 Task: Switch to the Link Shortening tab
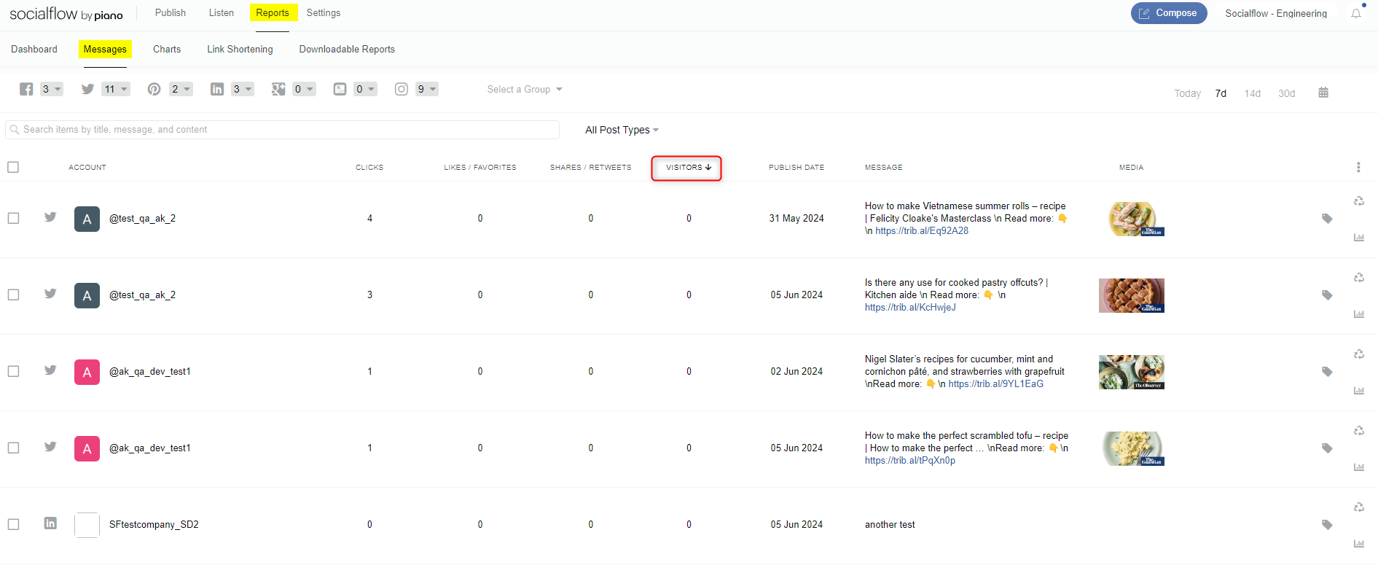click(x=240, y=49)
